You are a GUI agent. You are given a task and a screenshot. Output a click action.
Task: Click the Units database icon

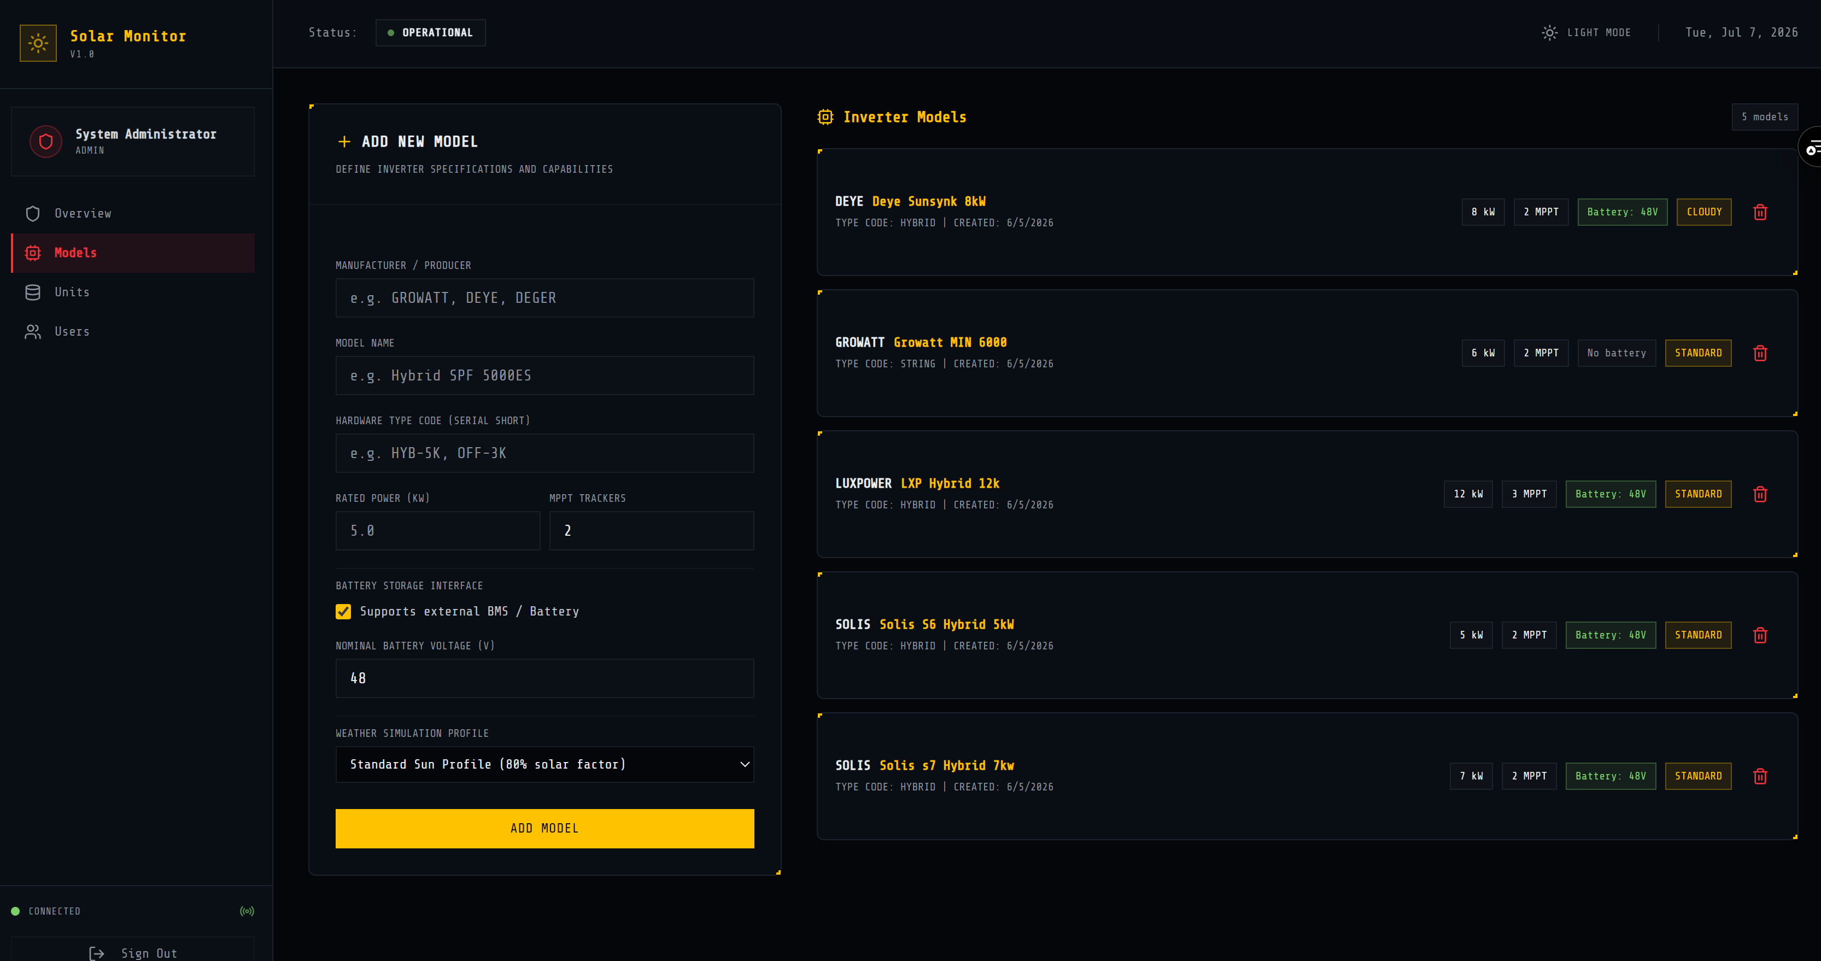(32, 292)
